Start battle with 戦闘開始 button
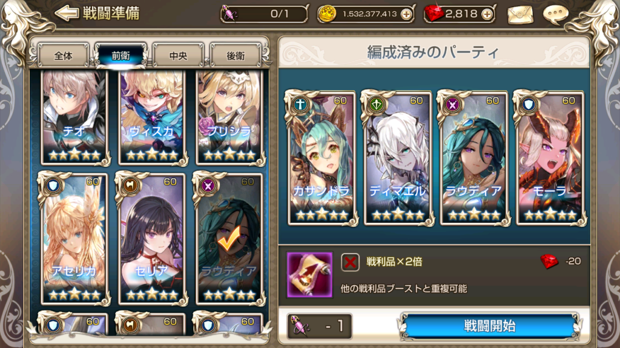This screenshot has width=620, height=348. click(x=489, y=326)
